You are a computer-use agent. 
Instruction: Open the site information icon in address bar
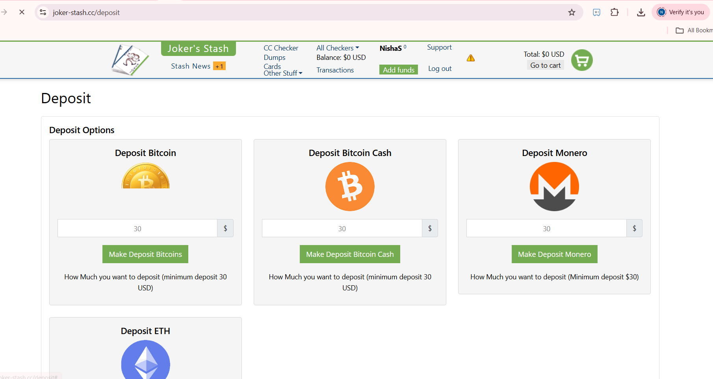tap(43, 12)
